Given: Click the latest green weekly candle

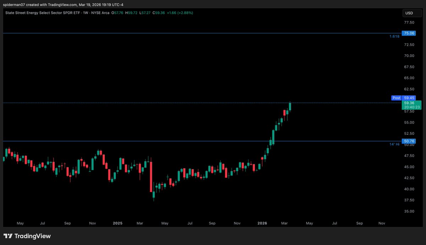Looking at the screenshot, I should (x=290, y=107).
